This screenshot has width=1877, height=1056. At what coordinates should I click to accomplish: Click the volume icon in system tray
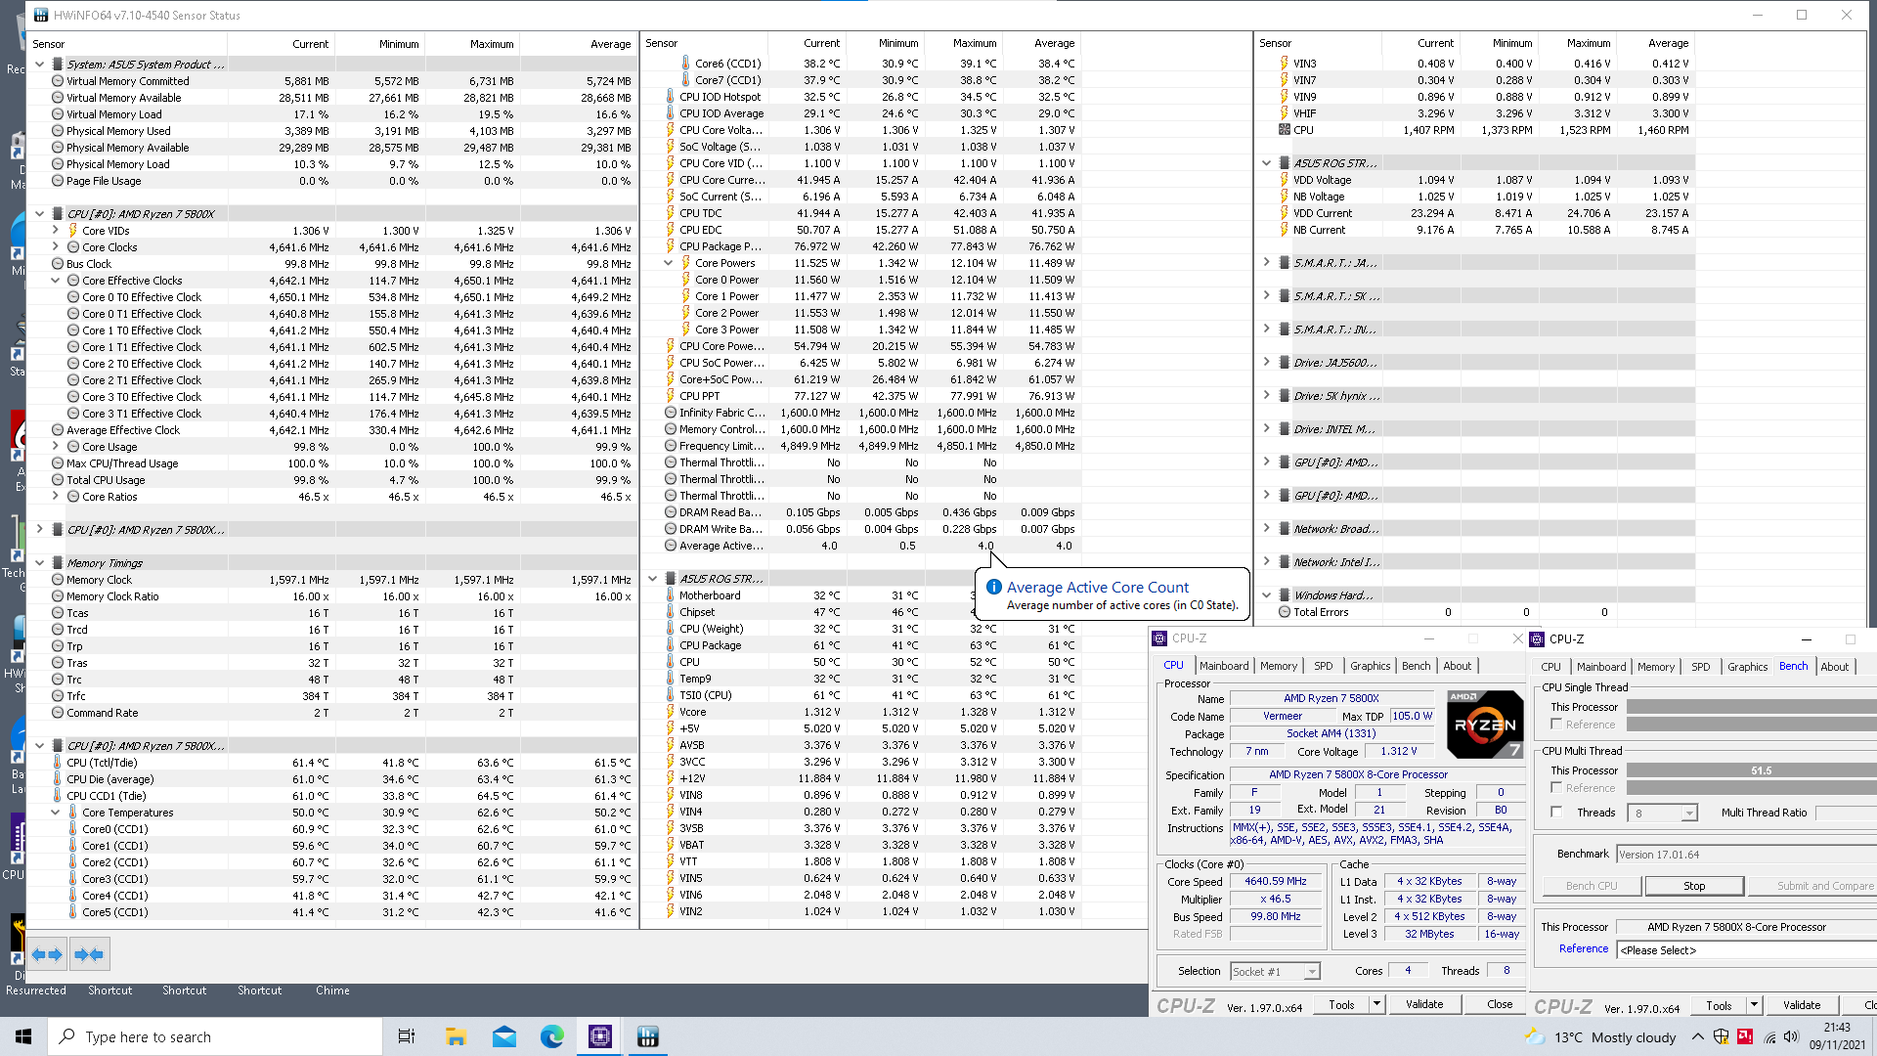click(x=1791, y=1036)
